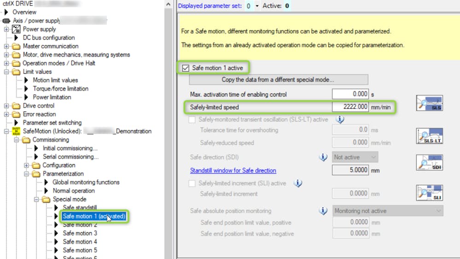Viewport: 460px width, 259px height.
Task: Open Global monitoring functions
Action: [86, 182]
